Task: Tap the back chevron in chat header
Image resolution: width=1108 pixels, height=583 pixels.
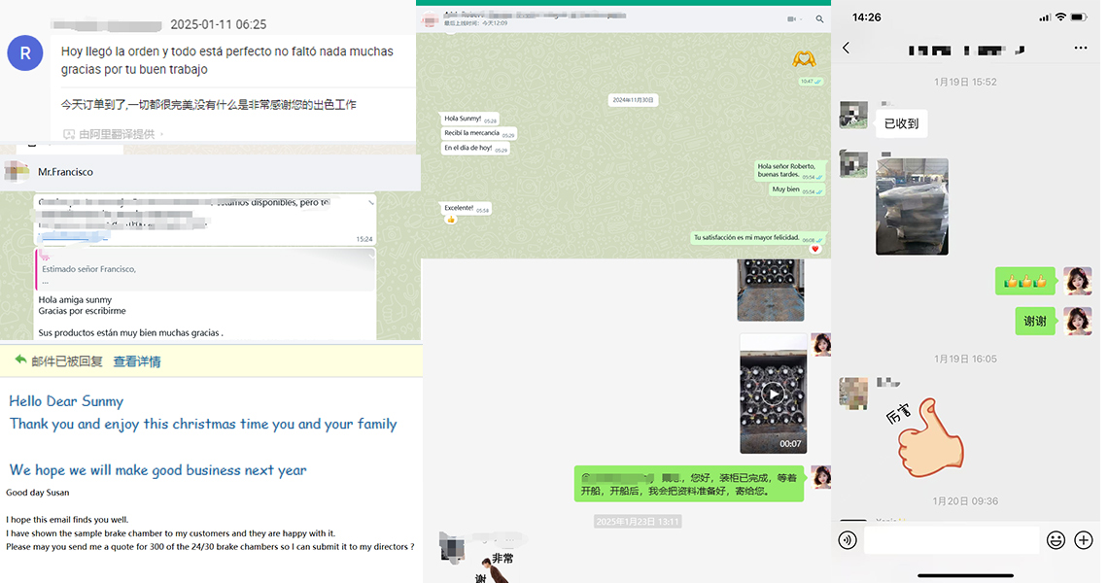Action: [846, 48]
